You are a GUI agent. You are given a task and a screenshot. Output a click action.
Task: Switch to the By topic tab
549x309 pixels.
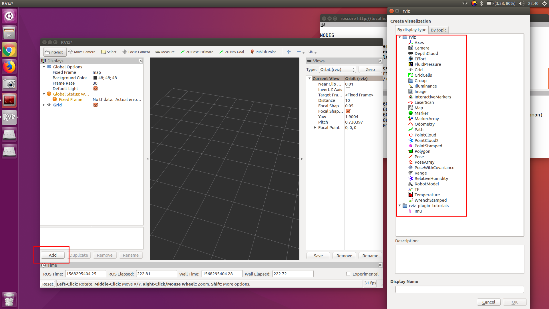point(438,30)
